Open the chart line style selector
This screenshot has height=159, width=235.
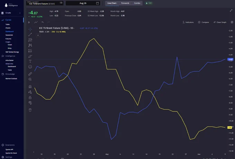[x=36, y=22]
